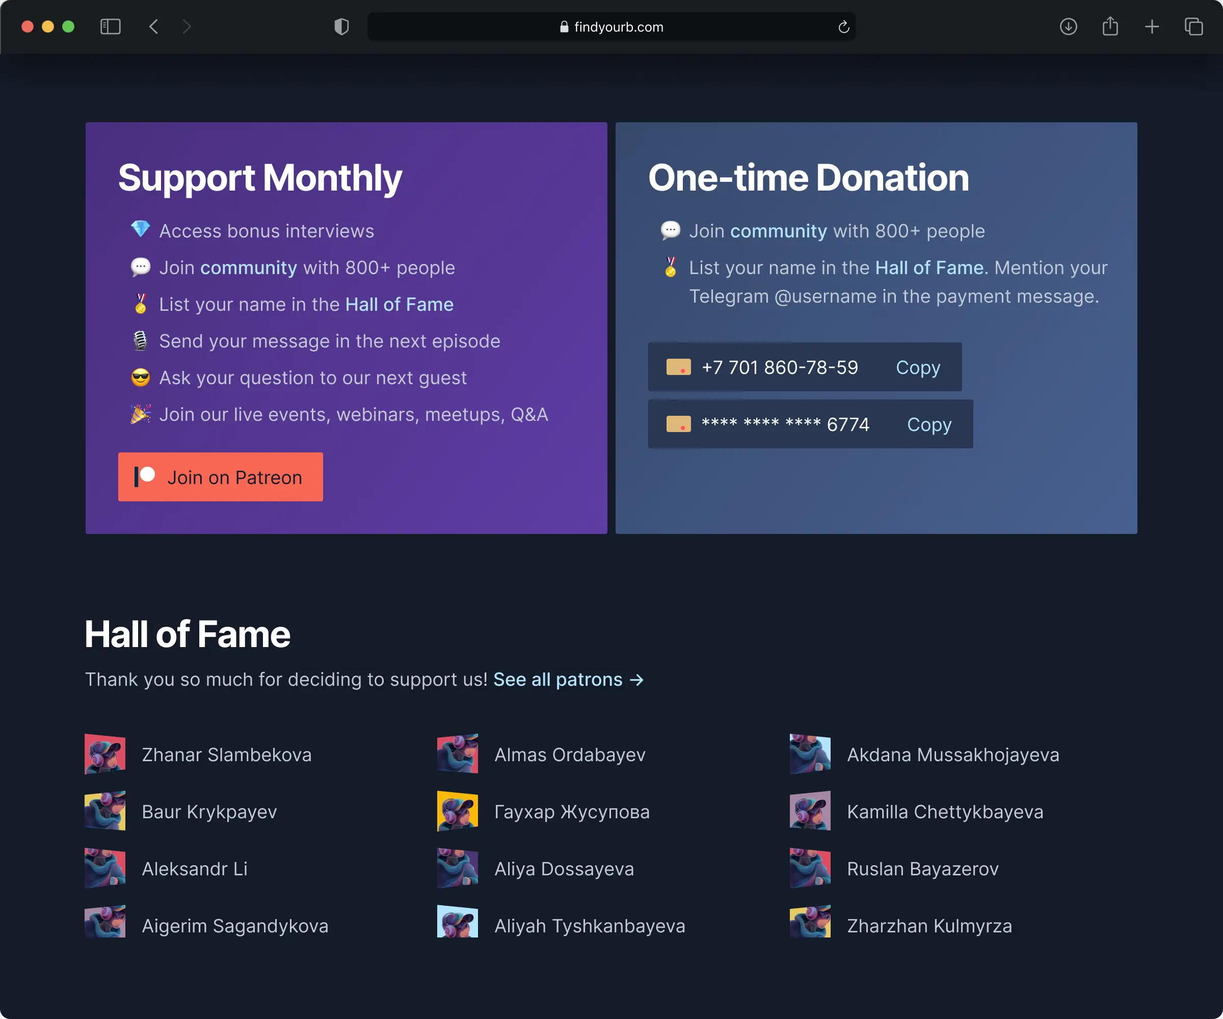Open the community link in One-time Donation card

click(x=779, y=231)
